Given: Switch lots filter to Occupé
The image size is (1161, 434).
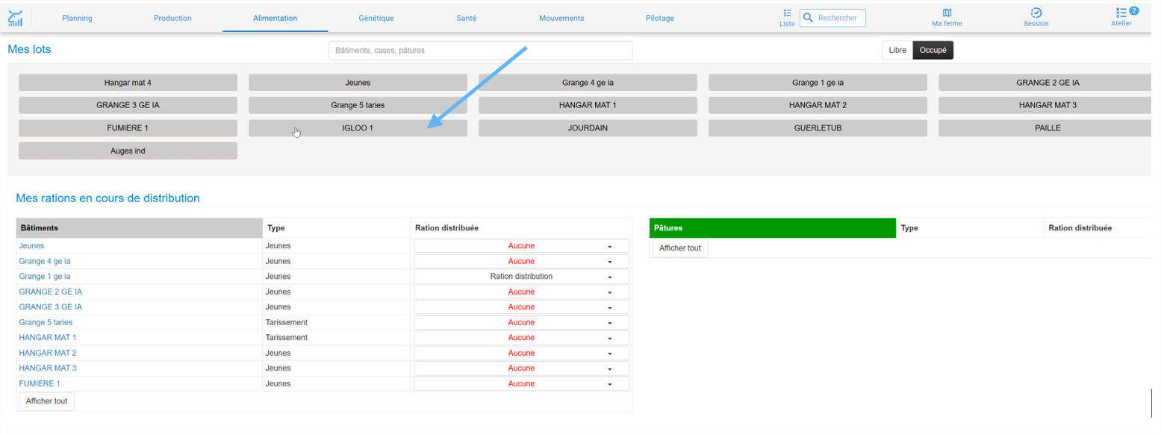Looking at the screenshot, I should point(933,50).
